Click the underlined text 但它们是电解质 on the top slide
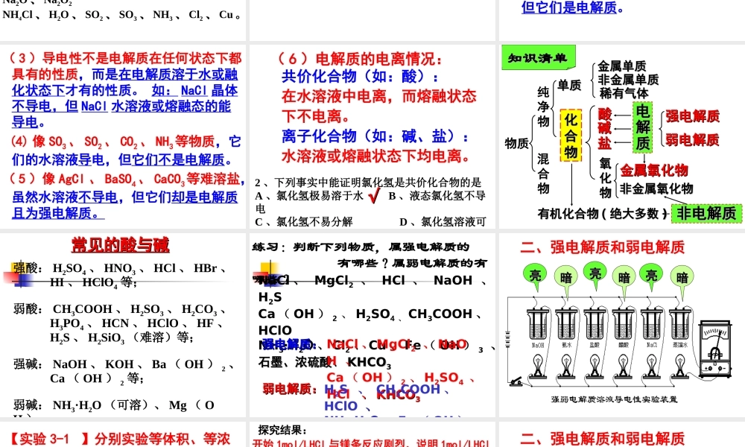This screenshot has height=447, width=745. 568,7
